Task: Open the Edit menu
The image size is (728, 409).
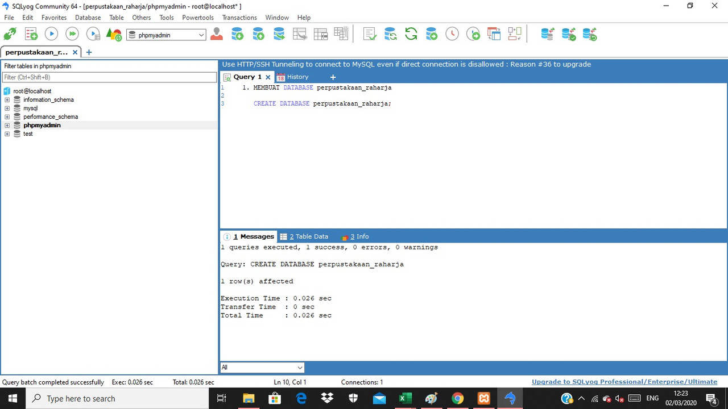Action: coord(28,18)
